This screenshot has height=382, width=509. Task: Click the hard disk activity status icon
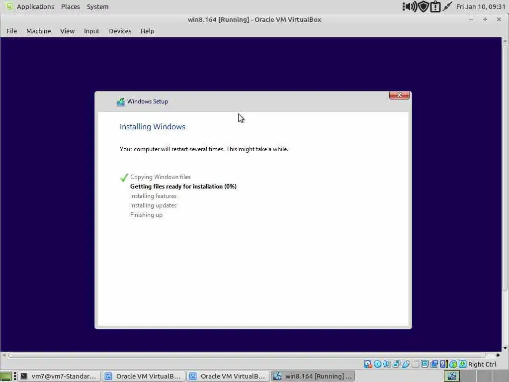pos(368,364)
